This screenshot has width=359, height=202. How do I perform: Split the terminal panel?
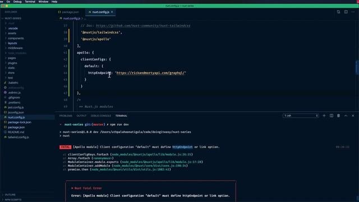click(x=332, y=116)
